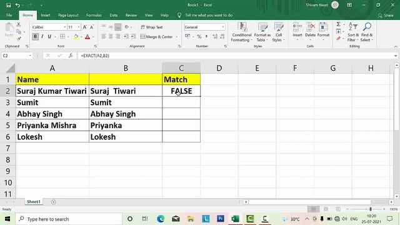Image resolution: width=400 pixels, height=225 pixels.
Task: Apply Percent Style
Action: point(199,36)
